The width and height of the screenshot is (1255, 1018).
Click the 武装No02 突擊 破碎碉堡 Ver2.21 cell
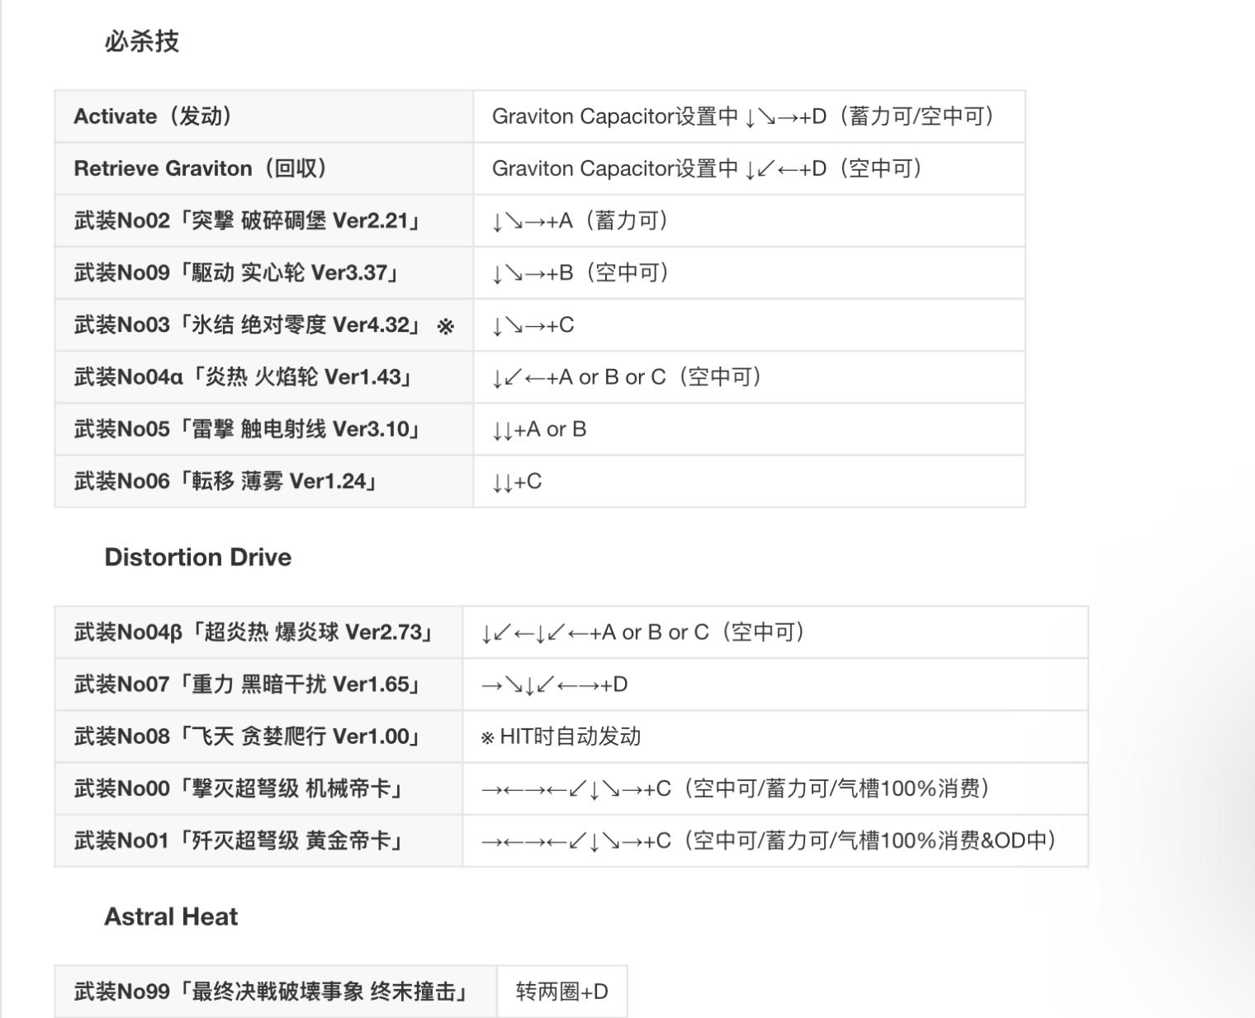pos(246,220)
